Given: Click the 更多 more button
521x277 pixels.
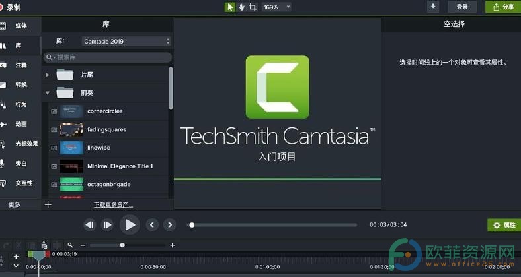Looking at the screenshot, I should tap(15, 204).
